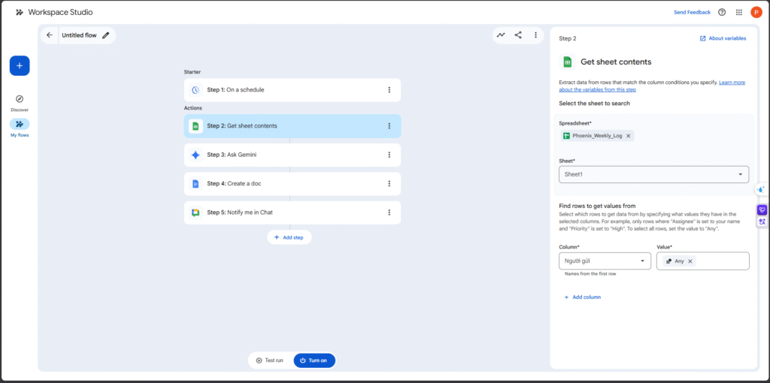This screenshot has height=383, width=770.
Task: Click the pencil icon to rename flow
Action: pyautogui.click(x=106, y=35)
